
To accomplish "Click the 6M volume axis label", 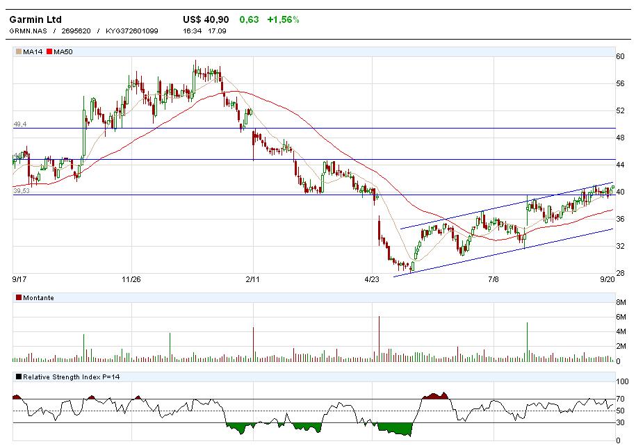I will (621, 317).
